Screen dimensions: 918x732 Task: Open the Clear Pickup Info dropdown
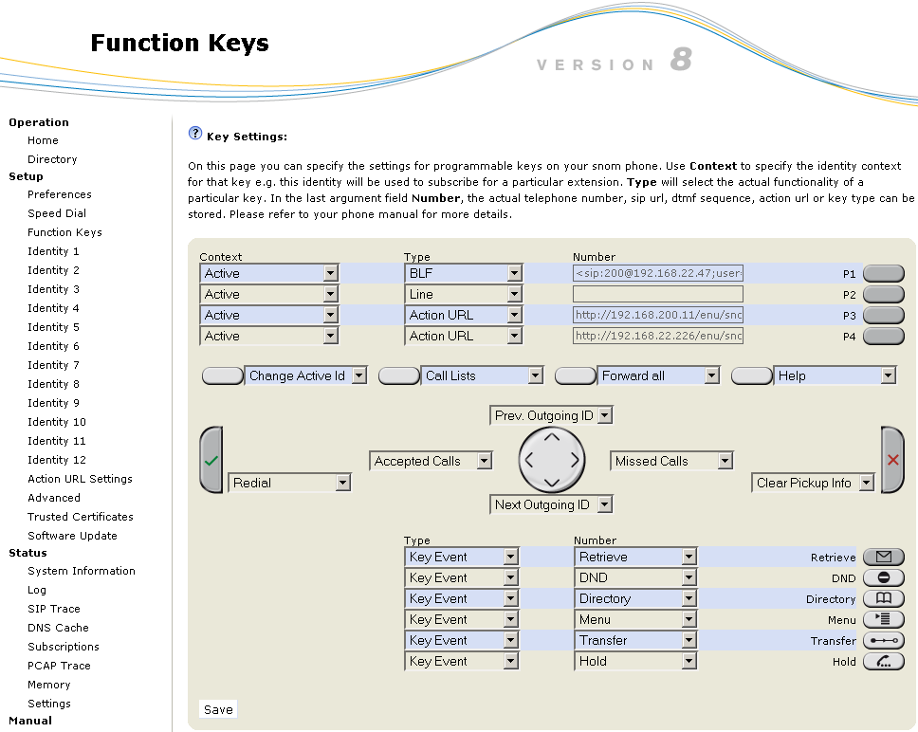(813, 483)
